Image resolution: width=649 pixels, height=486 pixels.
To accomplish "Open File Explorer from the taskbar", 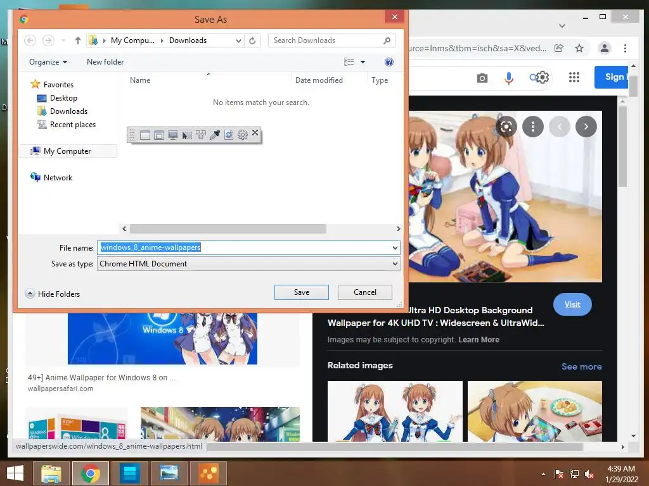I will [x=51, y=473].
